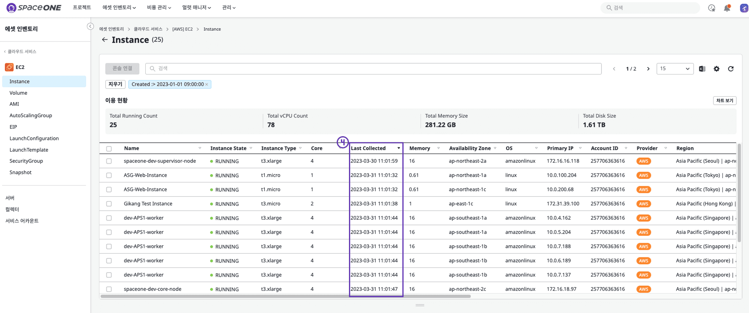749x313 pixels.
Task: Collapse sidebar with the arrow toggle
Action: point(90,26)
